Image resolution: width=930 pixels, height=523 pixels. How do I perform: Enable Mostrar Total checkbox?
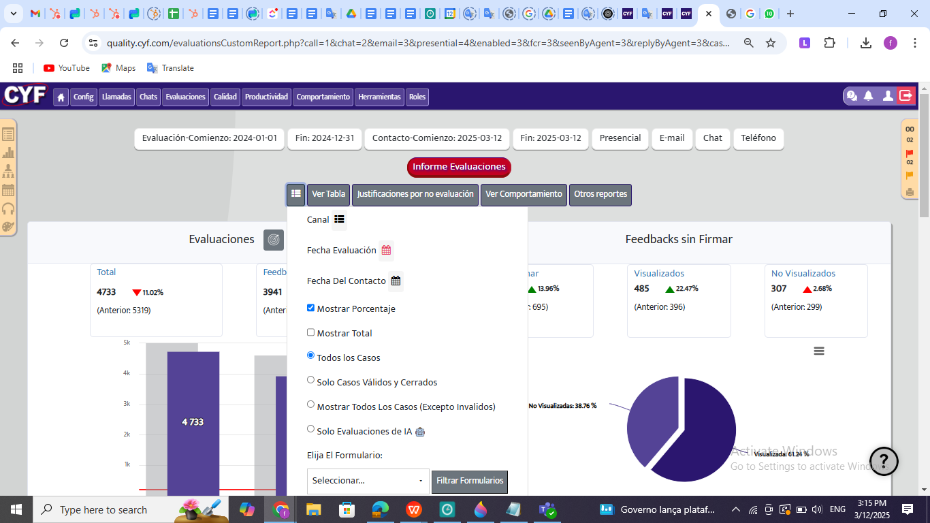(x=310, y=332)
